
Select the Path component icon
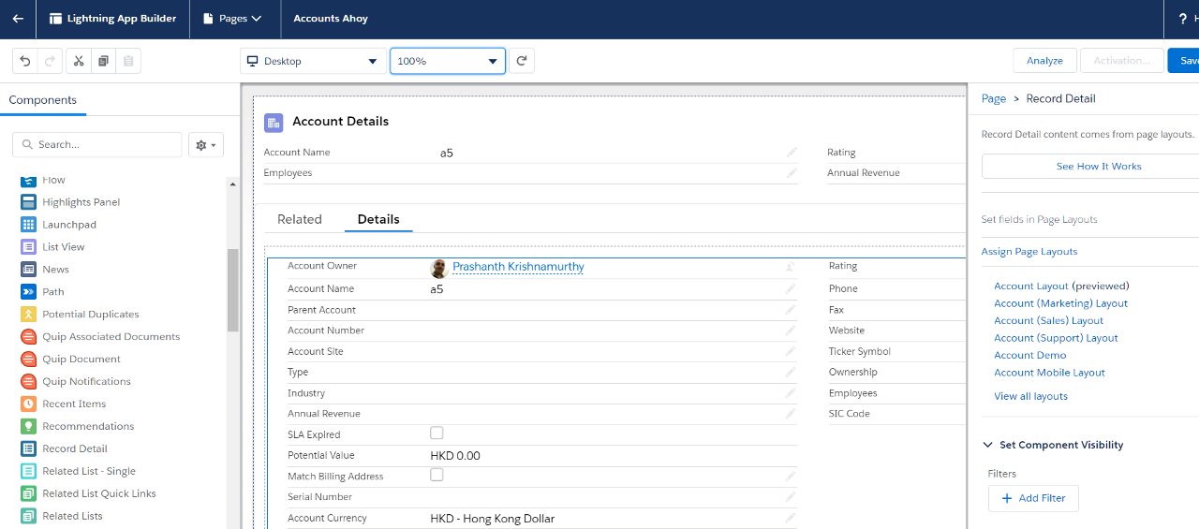pos(28,292)
